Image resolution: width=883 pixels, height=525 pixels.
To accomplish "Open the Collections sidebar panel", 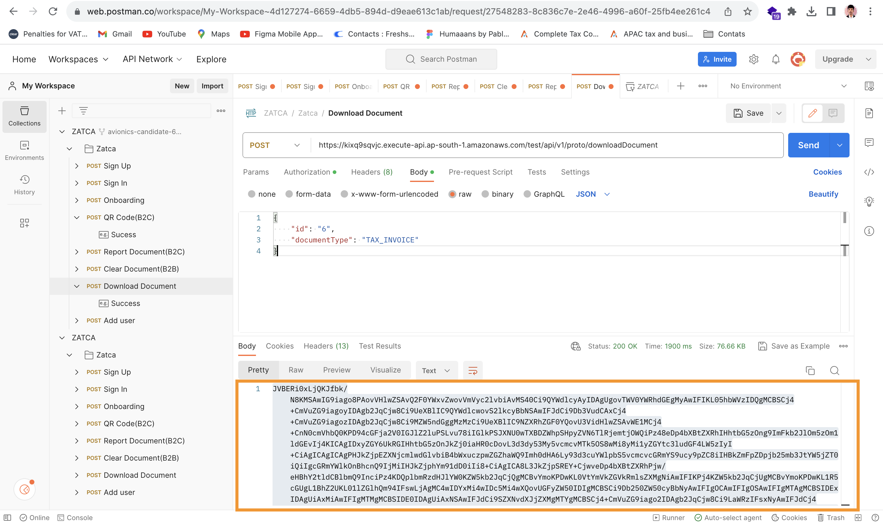I will coord(24,116).
